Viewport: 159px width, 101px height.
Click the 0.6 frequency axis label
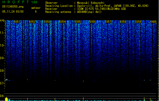click(2, 96)
